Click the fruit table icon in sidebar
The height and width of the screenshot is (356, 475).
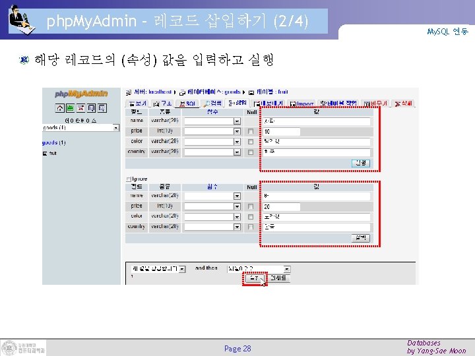point(45,154)
